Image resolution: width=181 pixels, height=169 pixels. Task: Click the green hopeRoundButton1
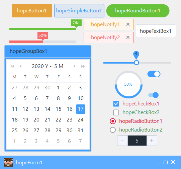[138, 11]
